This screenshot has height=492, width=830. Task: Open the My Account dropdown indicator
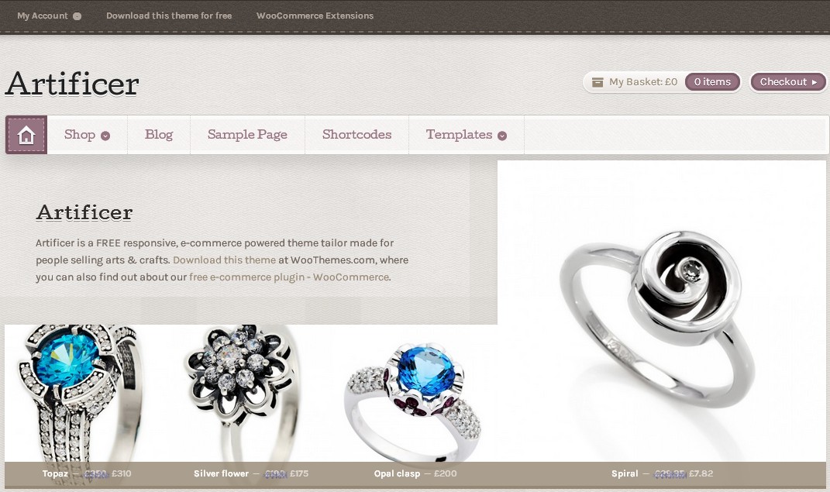point(77,16)
